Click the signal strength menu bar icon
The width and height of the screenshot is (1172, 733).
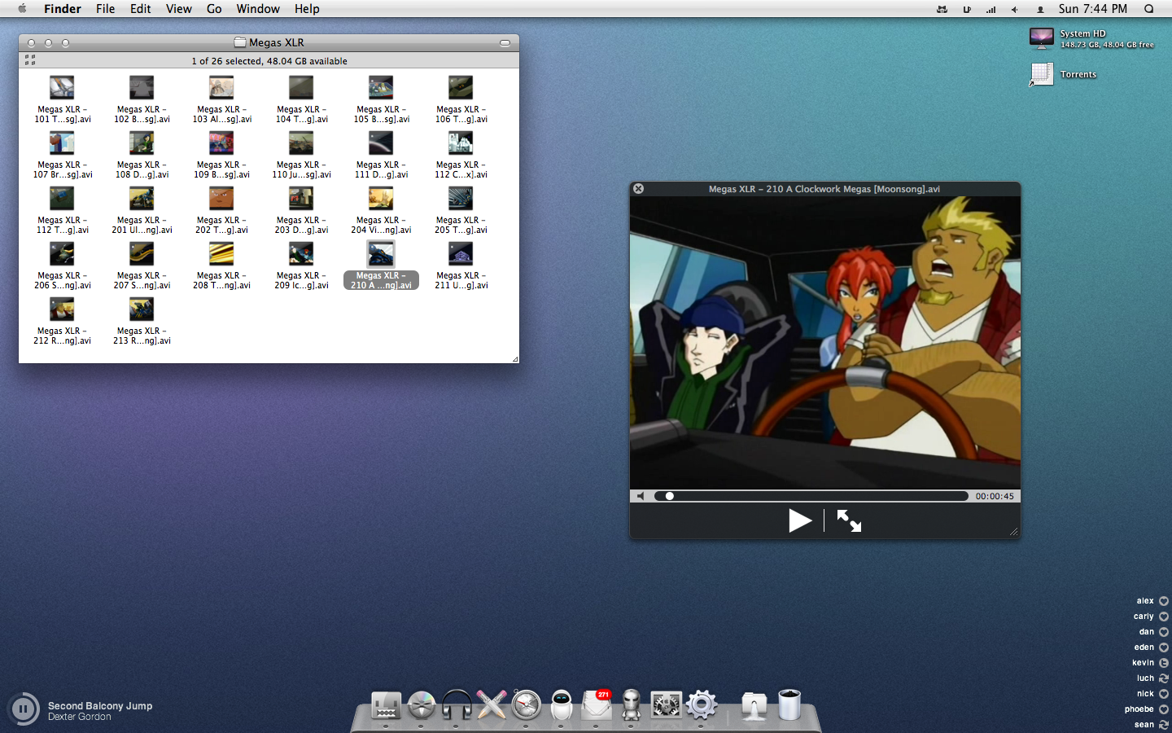point(991,10)
